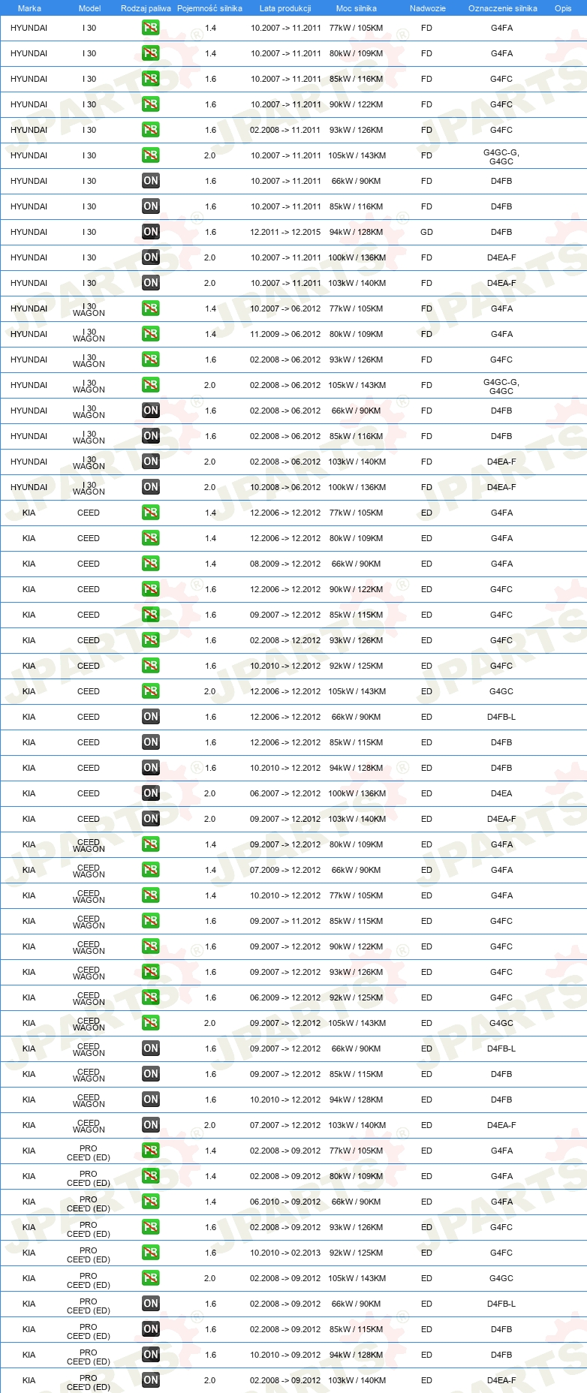Click the '12.2011 -> 12.2015' production years cell
Viewport: 587px width, 1393px height.
[285, 232]
